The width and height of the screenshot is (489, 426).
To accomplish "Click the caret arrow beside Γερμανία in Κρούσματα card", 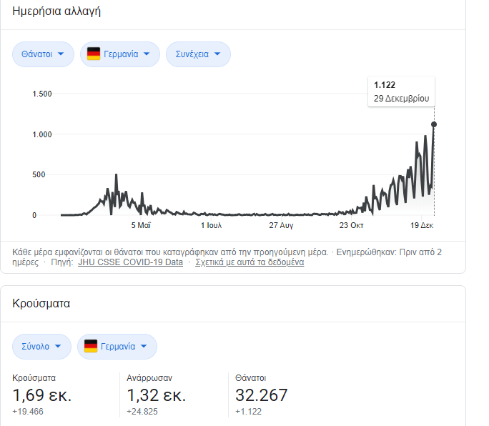I will 144,347.
